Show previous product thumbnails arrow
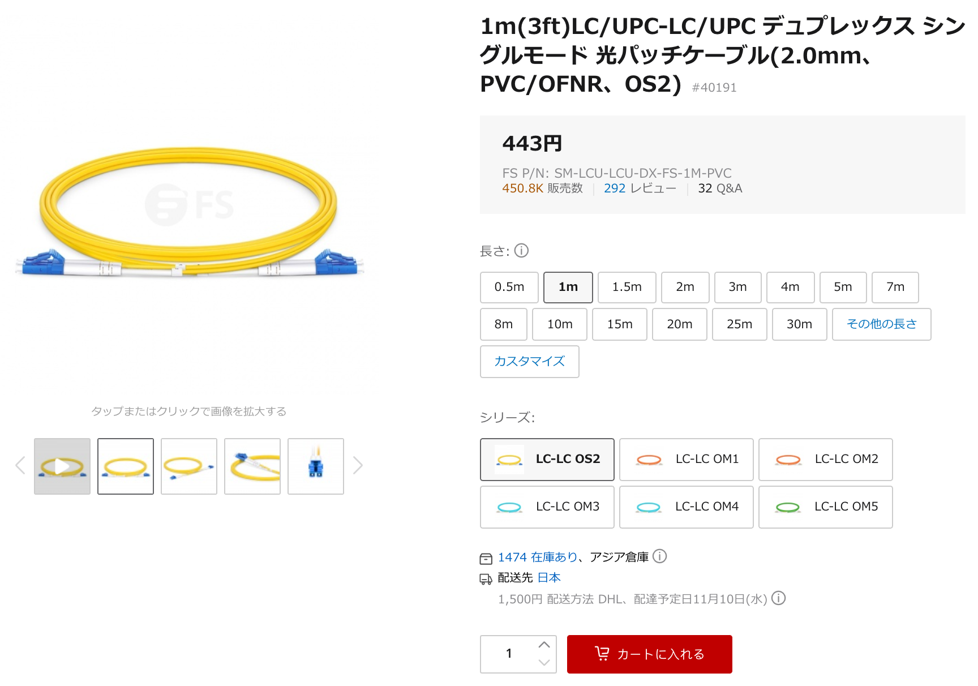The height and width of the screenshot is (686, 978). pyautogui.click(x=20, y=466)
